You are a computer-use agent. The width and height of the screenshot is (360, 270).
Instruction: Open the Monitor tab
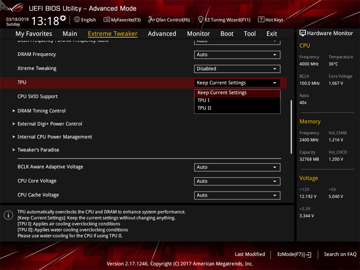(x=198, y=34)
